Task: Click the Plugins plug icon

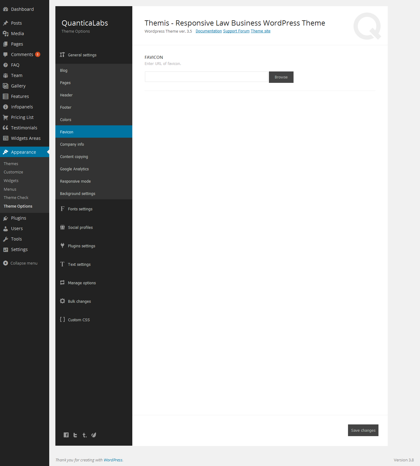Action: [x=6, y=218]
